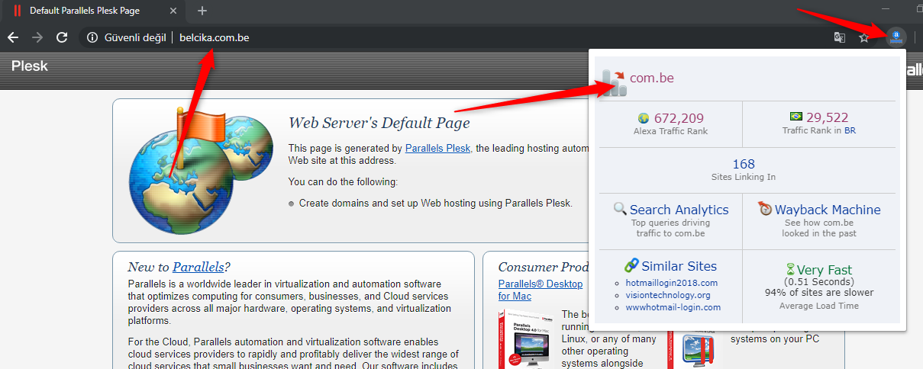The width and height of the screenshot is (923, 369).
Task: Go back to the previous page
Action: click(x=13, y=37)
